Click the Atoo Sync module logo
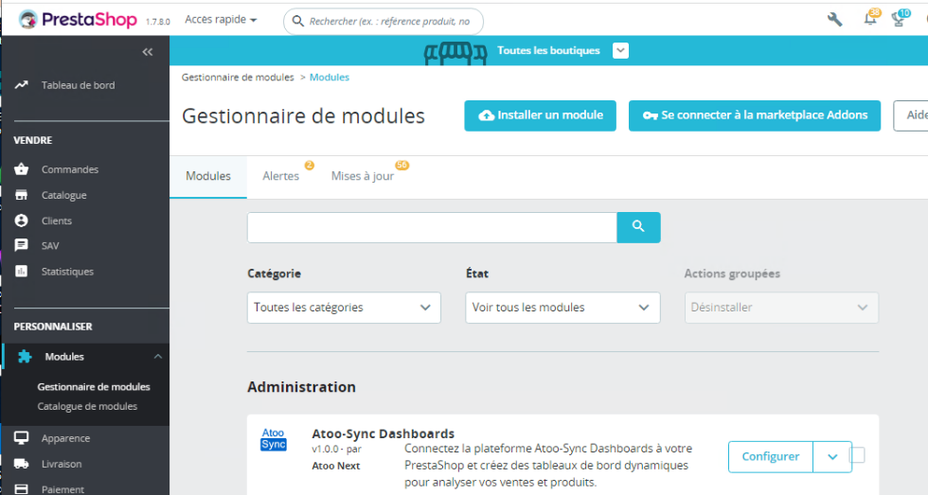 point(274,440)
